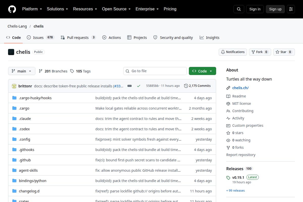Expand commit message ellipsis icon
The width and height of the screenshot is (303, 202).
tap(130, 86)
